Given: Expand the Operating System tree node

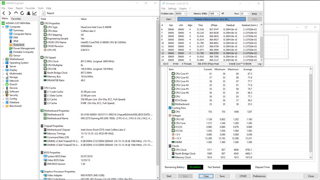Looking at the screenshot, I should coord(3,63).
